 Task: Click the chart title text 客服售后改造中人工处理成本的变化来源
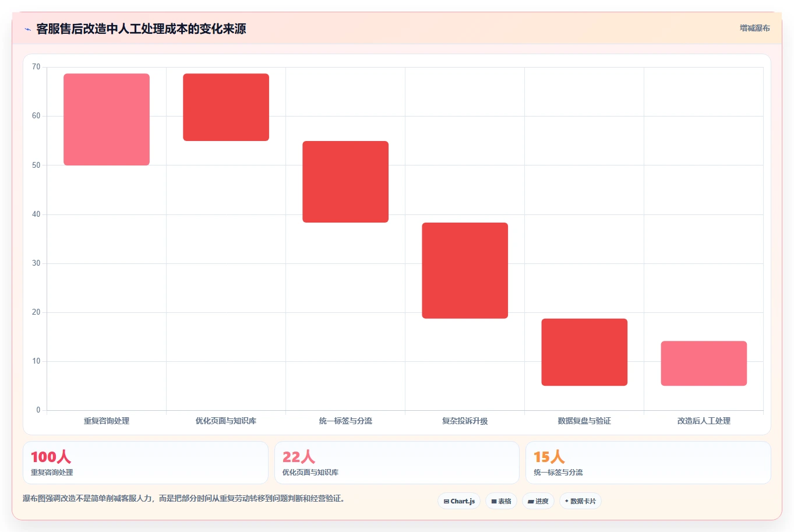[141, 29]
